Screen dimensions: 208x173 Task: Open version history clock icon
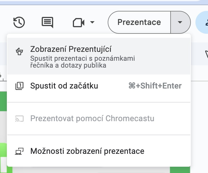[19, 22]
